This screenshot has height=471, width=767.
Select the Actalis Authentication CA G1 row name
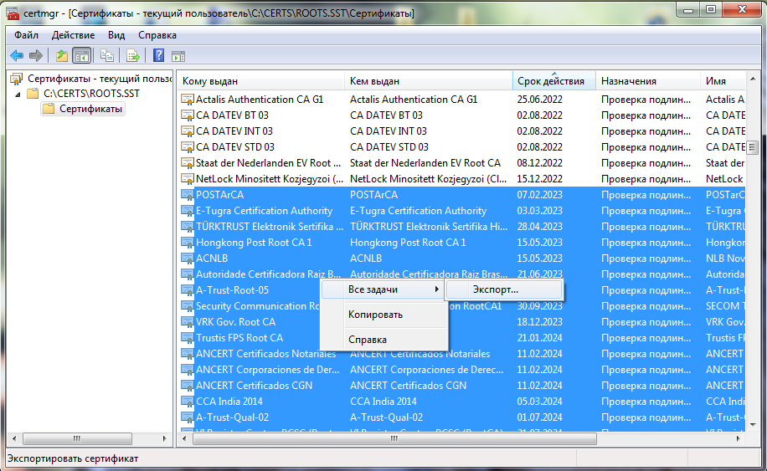(260, 100)
